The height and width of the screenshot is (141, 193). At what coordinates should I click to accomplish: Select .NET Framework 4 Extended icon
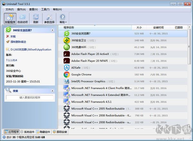67,95
